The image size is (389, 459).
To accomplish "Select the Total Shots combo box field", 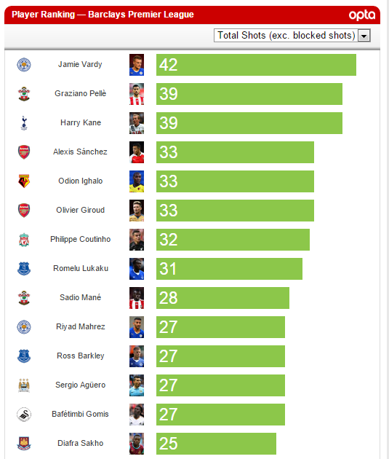I will pos(292,36).
